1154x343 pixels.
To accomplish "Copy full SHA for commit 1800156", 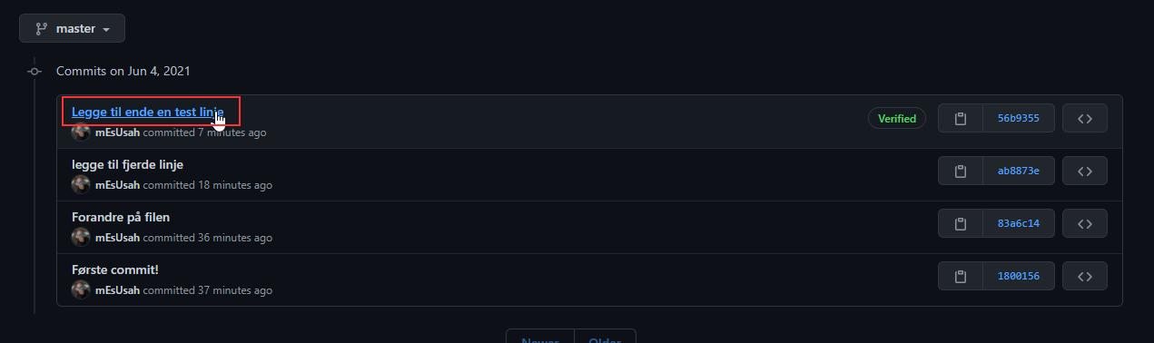I will point(961,276).
